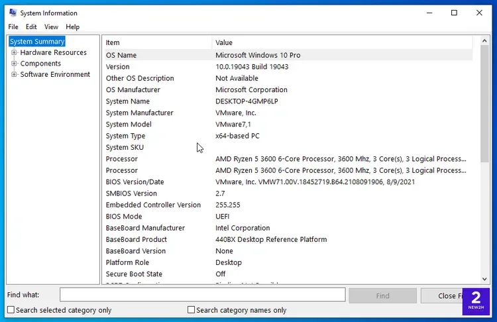The image size is (497, 322).
Task: Click the value x64-based PC
Action: [237, 136]
